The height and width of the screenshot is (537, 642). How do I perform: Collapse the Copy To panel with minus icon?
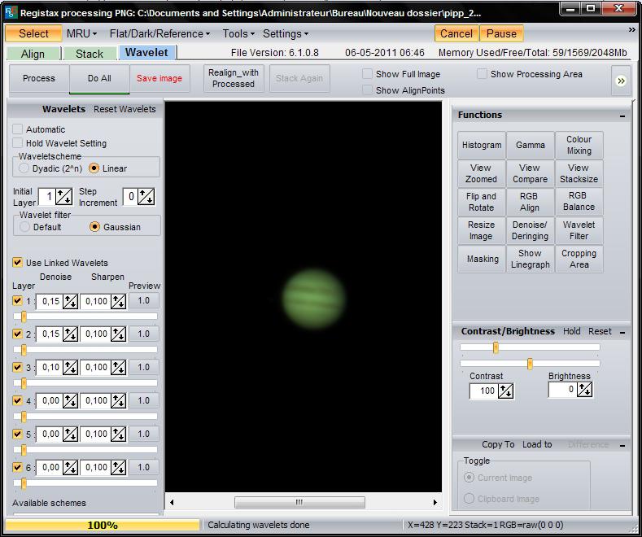pyautogui.click(x=622, y=445)
